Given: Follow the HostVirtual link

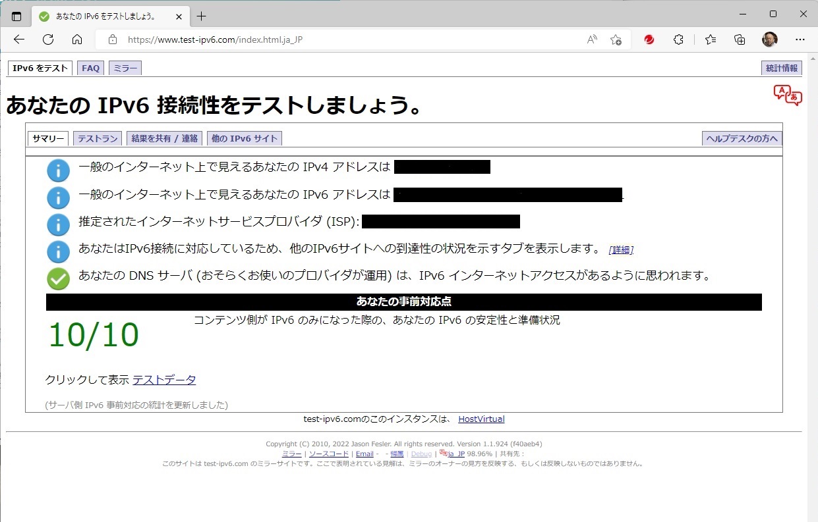Looking at the screenshot, I should pos(481,419).
